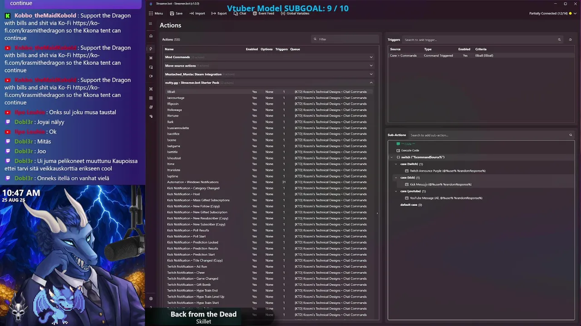Expand Mustached_Maniac Steam Integration group
The width and height of the screenshot is (581, 326).
tap(268, 74)
